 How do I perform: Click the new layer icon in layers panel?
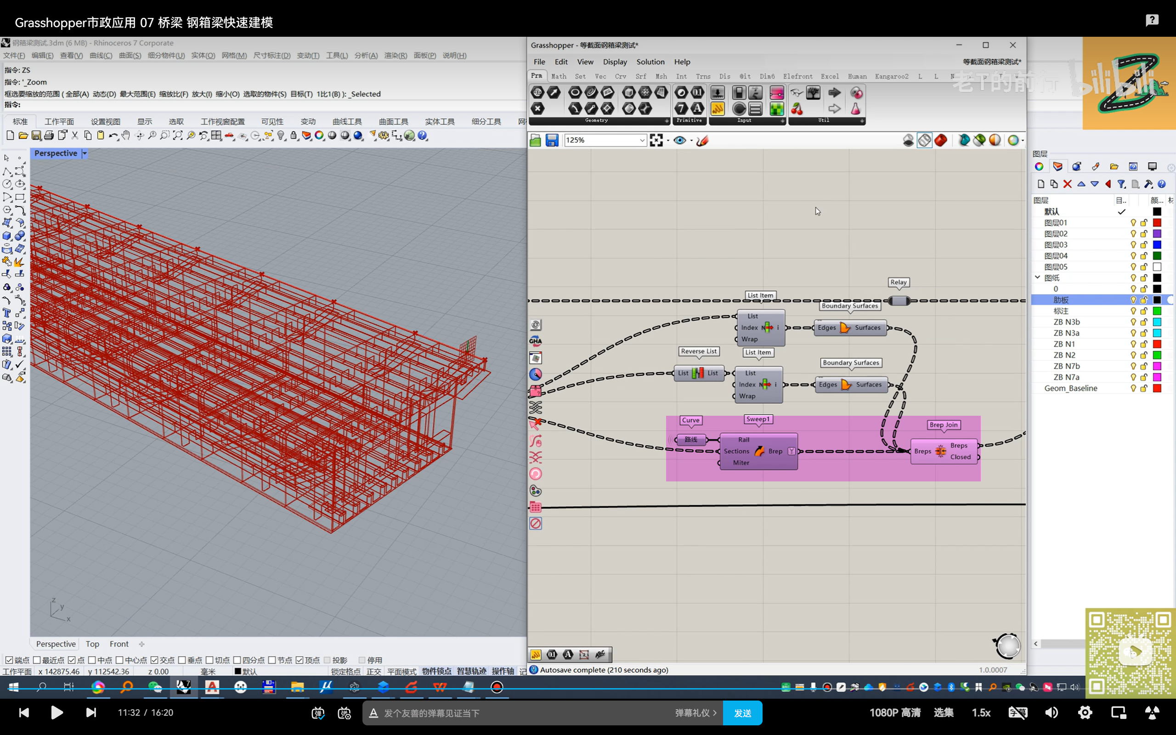[1040, 184]
